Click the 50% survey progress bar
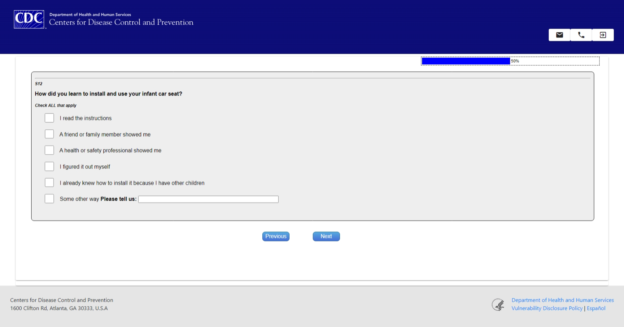 (x=510, y=61)
